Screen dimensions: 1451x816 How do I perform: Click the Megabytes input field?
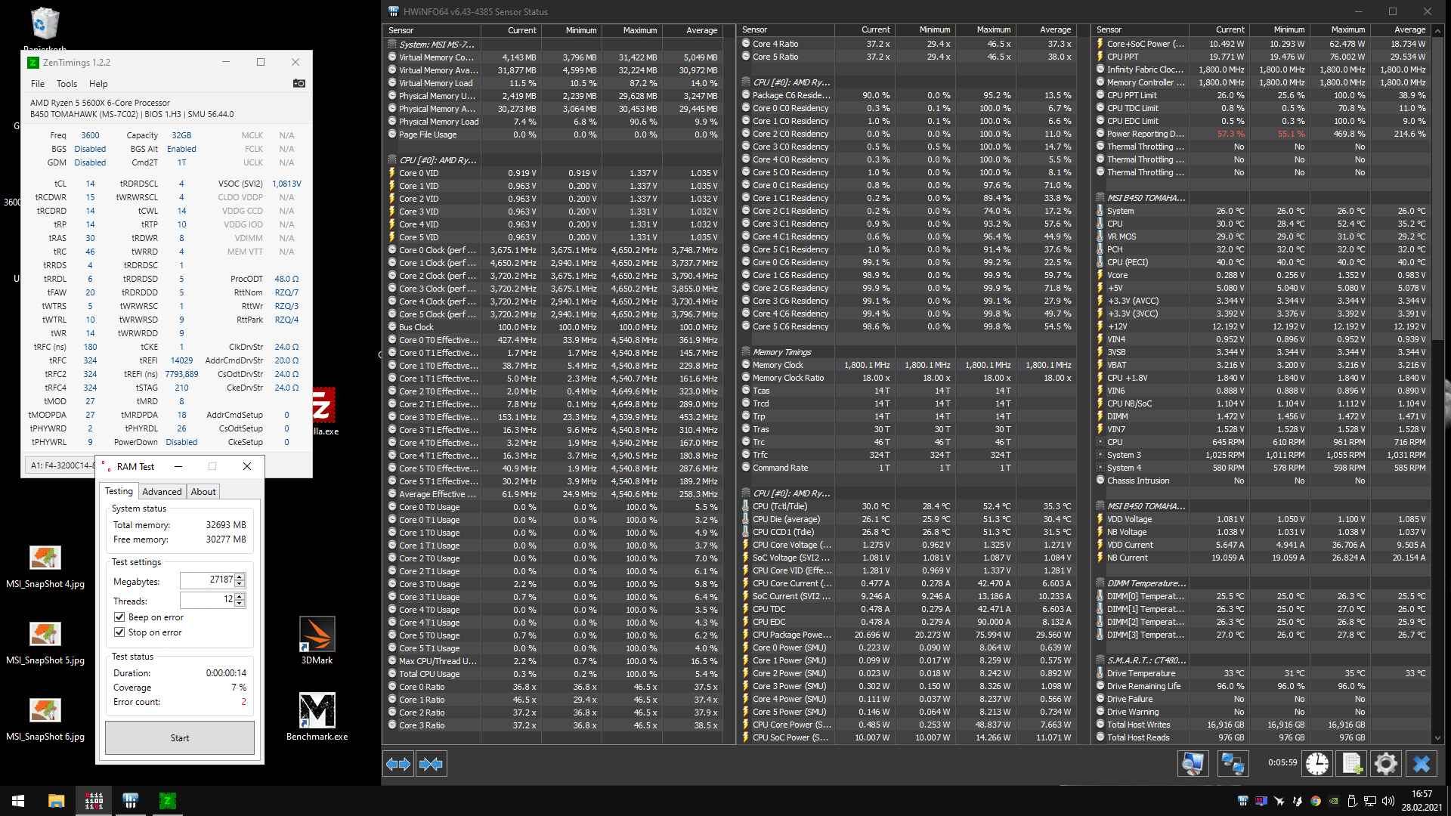click(x=208, y=580)
